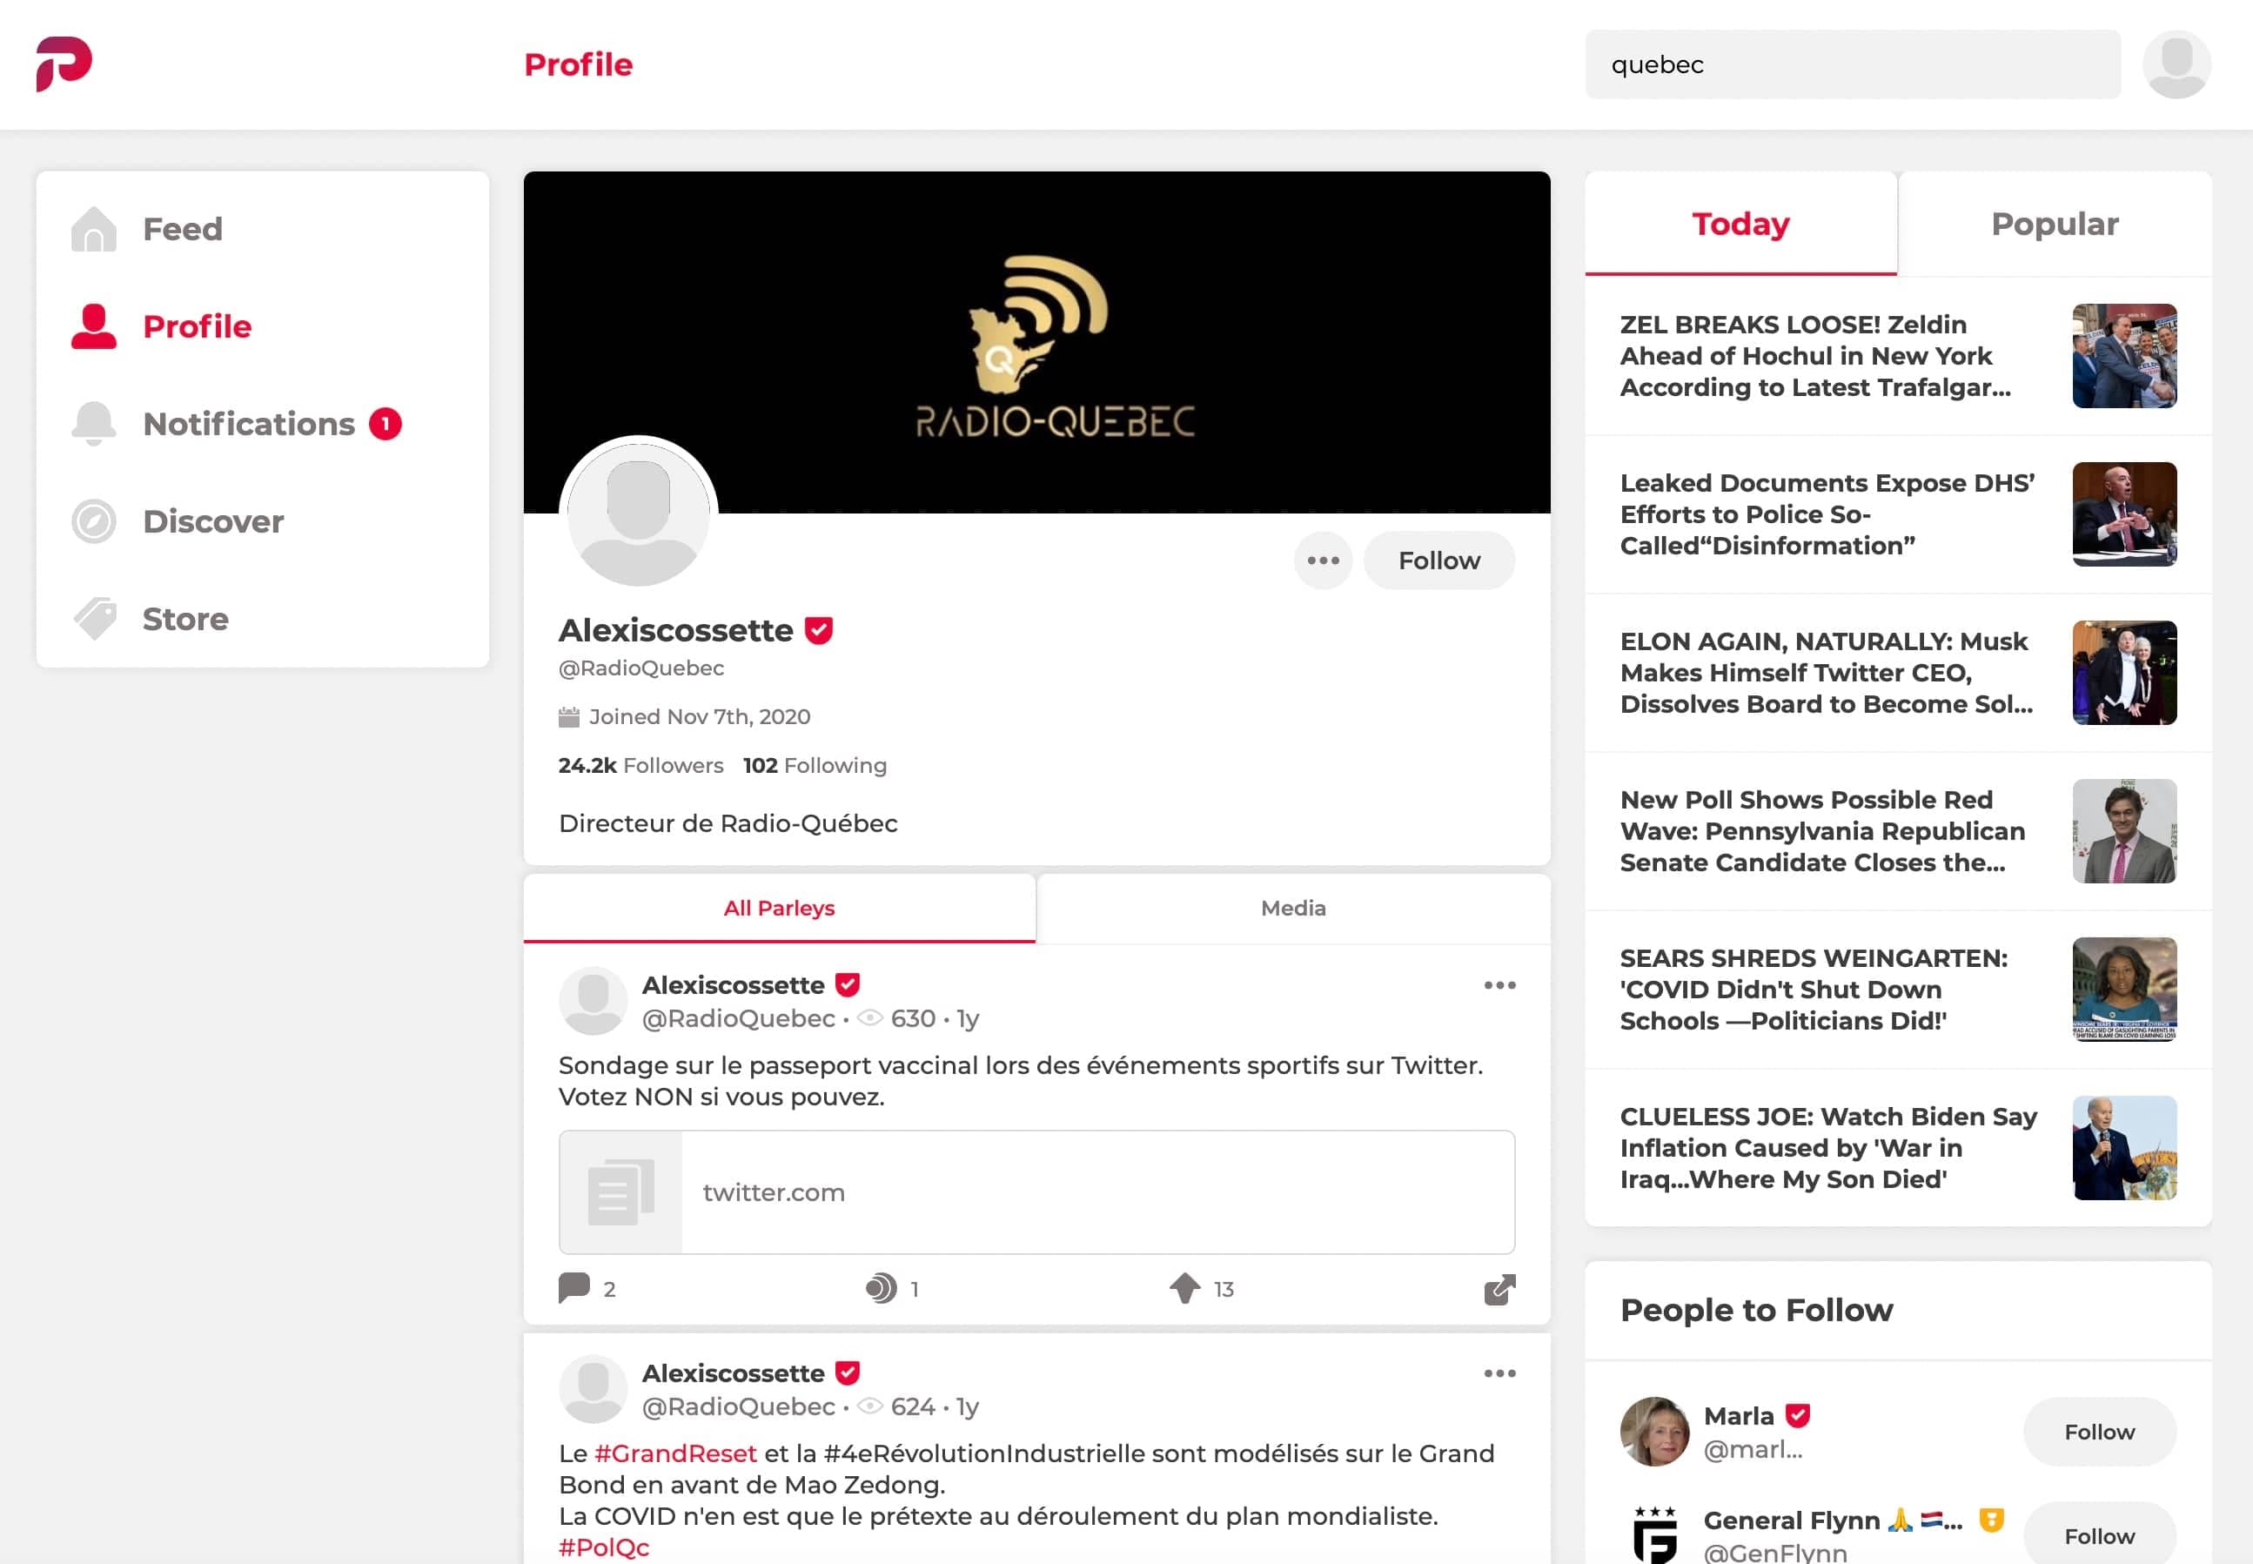This screenshot has width=2253, height=1564.
Task: Open the three-dot menu on the passeport vaccinal post
Action: 1499,985
